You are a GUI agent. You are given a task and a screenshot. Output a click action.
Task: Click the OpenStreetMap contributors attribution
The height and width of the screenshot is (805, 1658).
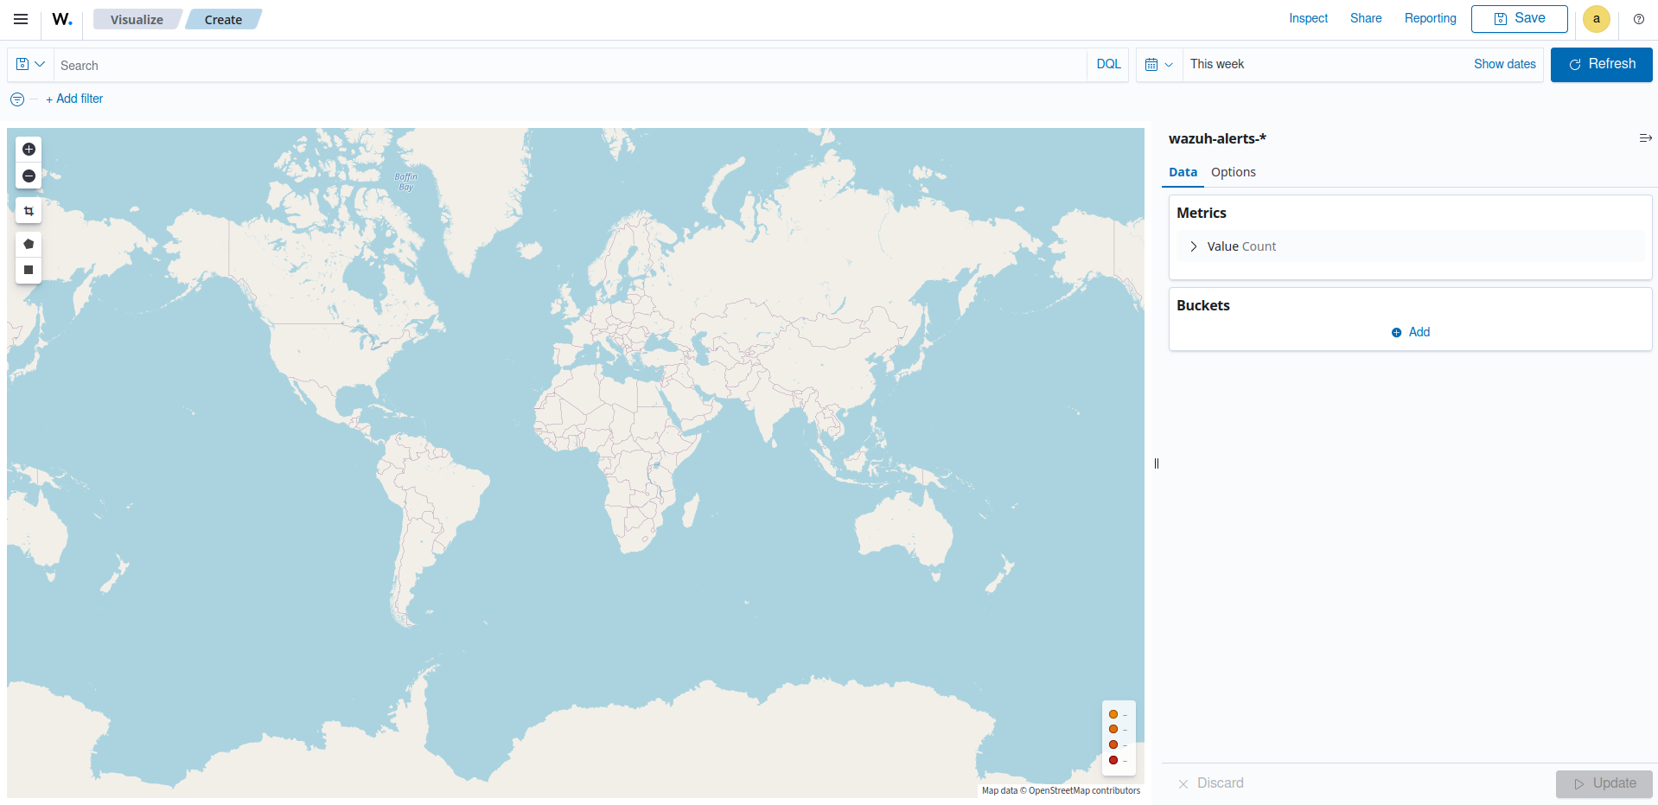pyautogui.click(x=1084, y=790)
